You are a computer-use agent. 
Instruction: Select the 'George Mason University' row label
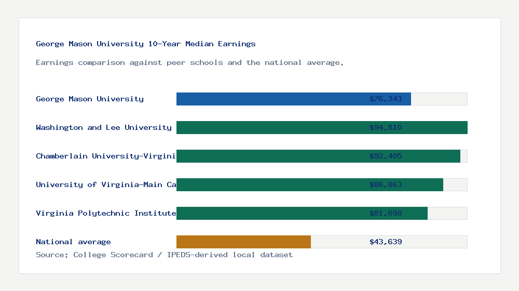pyautogui.click(x=90, y=99)
